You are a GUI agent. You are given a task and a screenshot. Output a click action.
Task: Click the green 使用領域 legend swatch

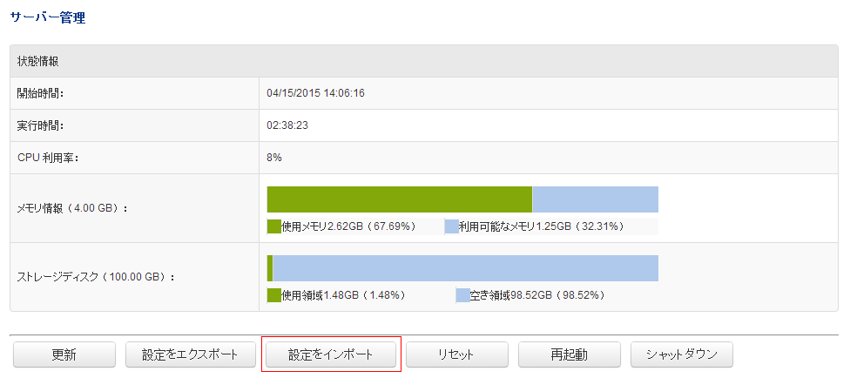(273, 295)
